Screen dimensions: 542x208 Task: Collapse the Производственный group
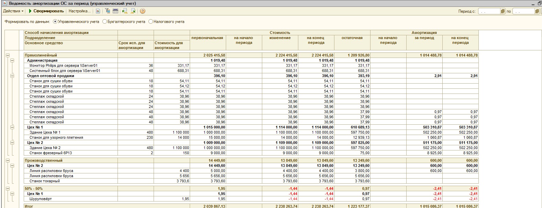8,160
